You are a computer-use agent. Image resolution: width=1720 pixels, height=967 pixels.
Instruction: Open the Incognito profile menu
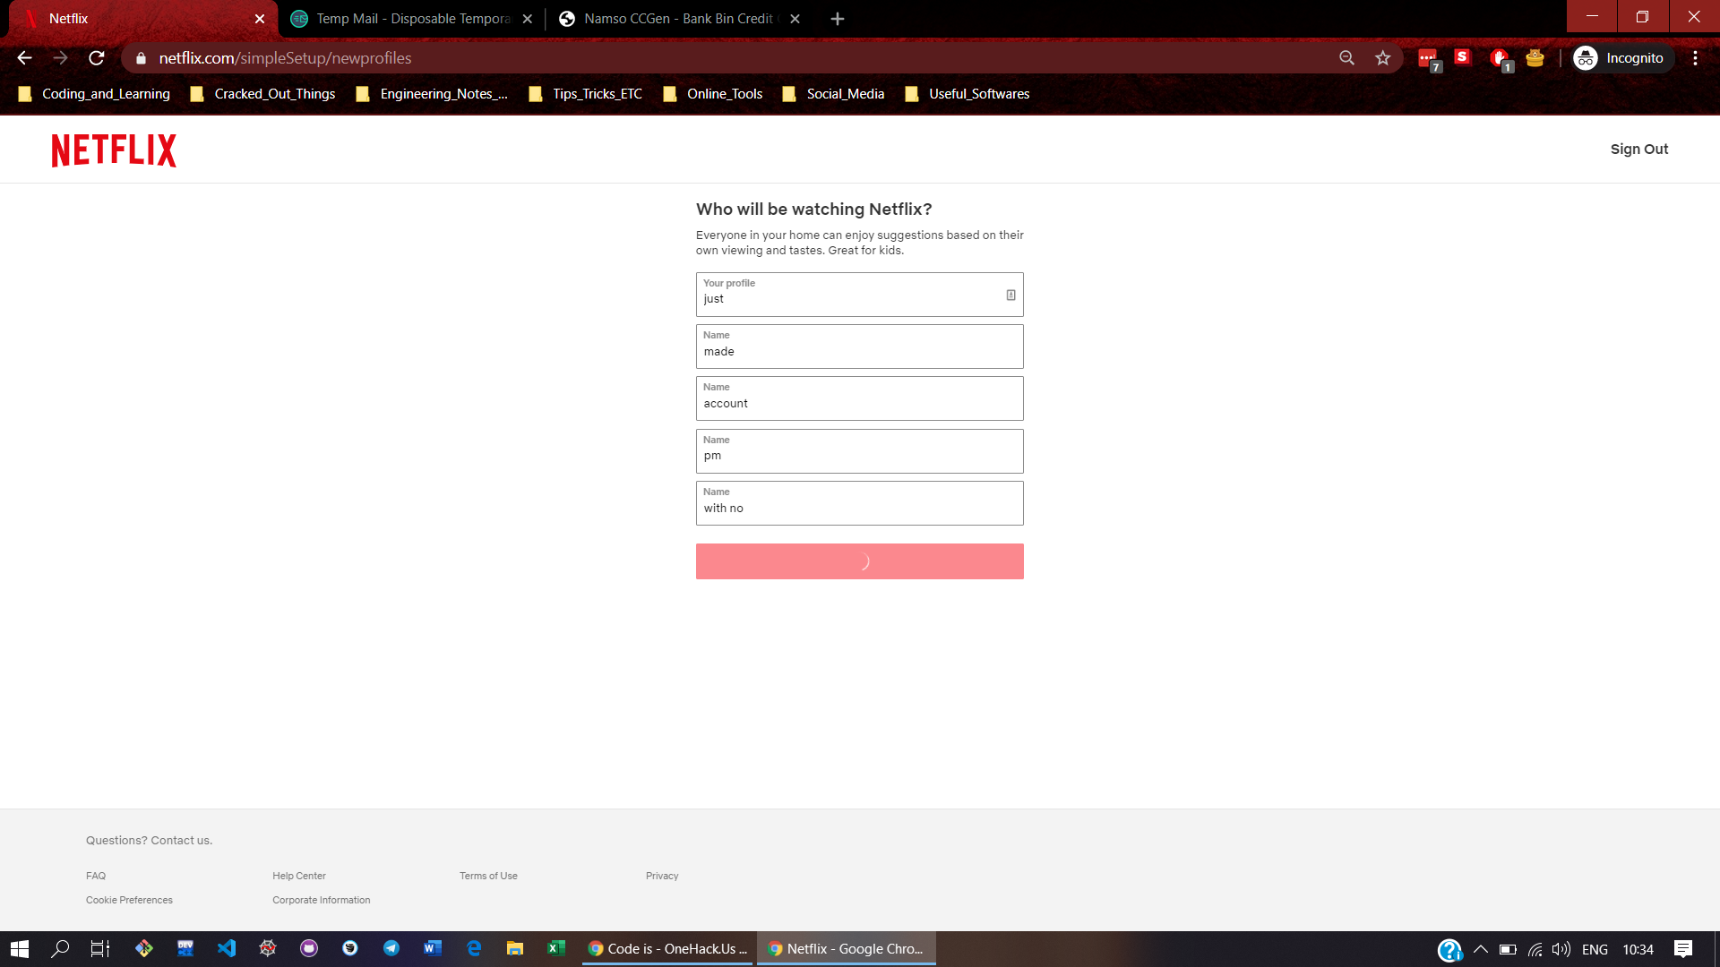point(1620,58)
